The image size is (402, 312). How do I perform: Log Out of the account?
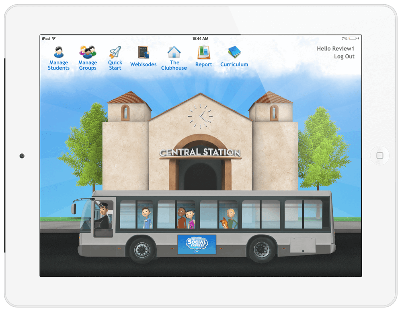pyautogui.click(x=345, y=56)
